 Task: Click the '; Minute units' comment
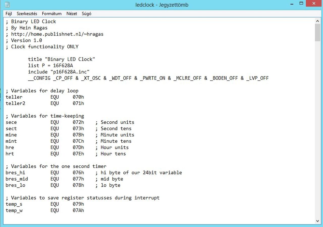(x=115, y=135)
